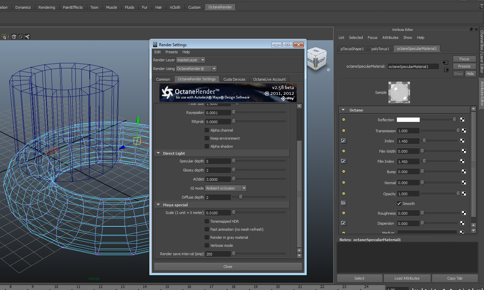Click Close at bottom of Render Settings
This screenshot has height=290, width=484.
[x=228, y=267]
